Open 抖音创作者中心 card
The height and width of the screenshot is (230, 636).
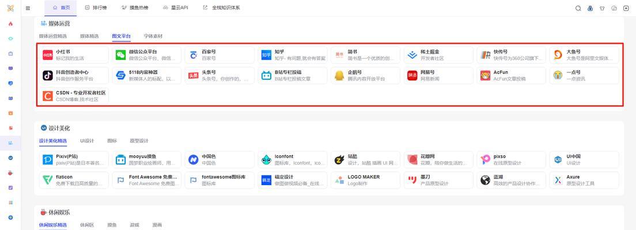click(74, 75)
